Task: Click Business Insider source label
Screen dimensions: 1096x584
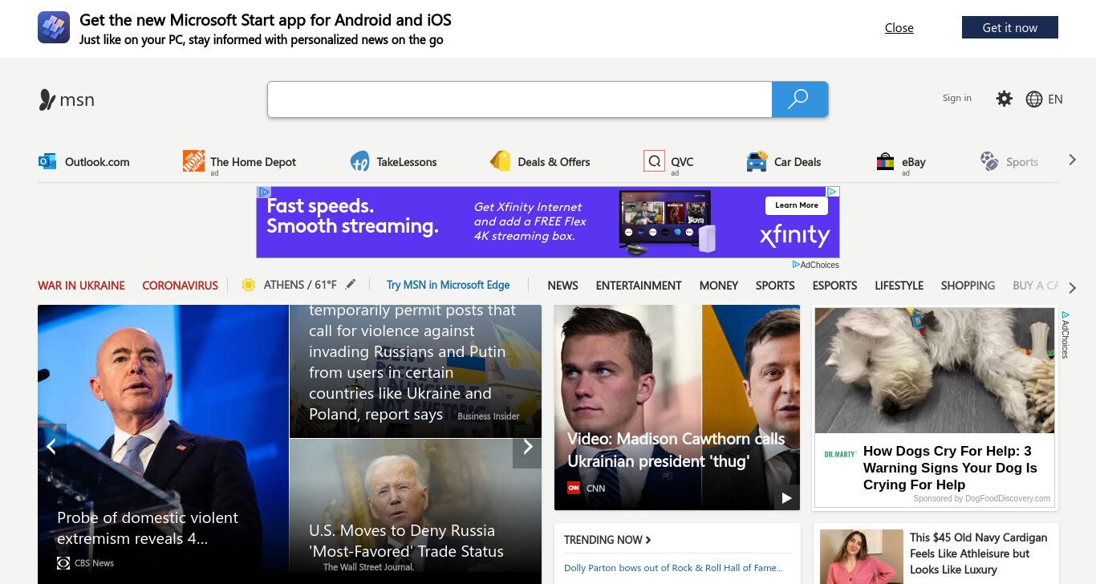Action: (x=489, y=416)
